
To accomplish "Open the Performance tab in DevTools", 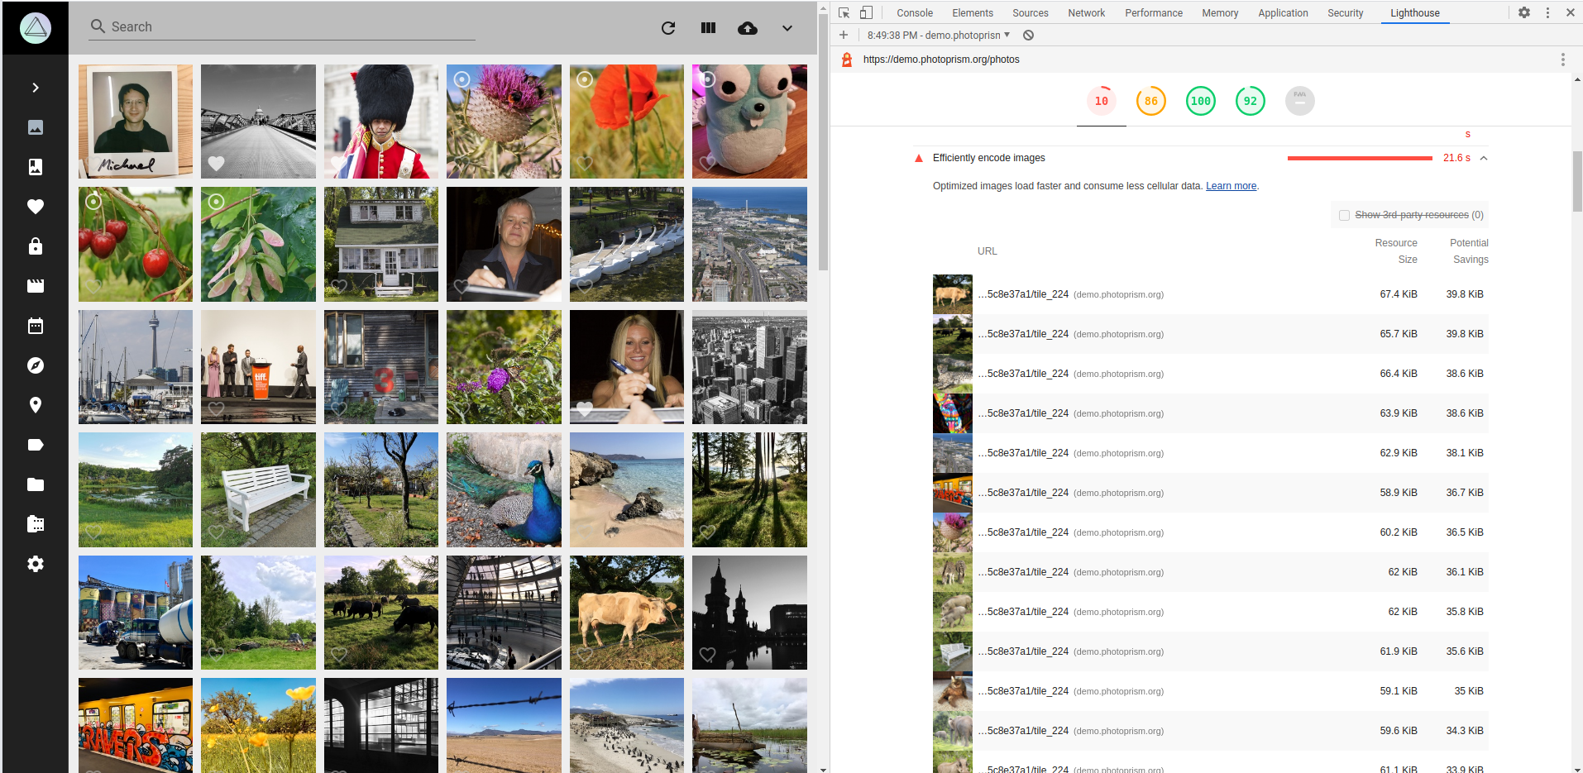I will tap(1153, 12).
